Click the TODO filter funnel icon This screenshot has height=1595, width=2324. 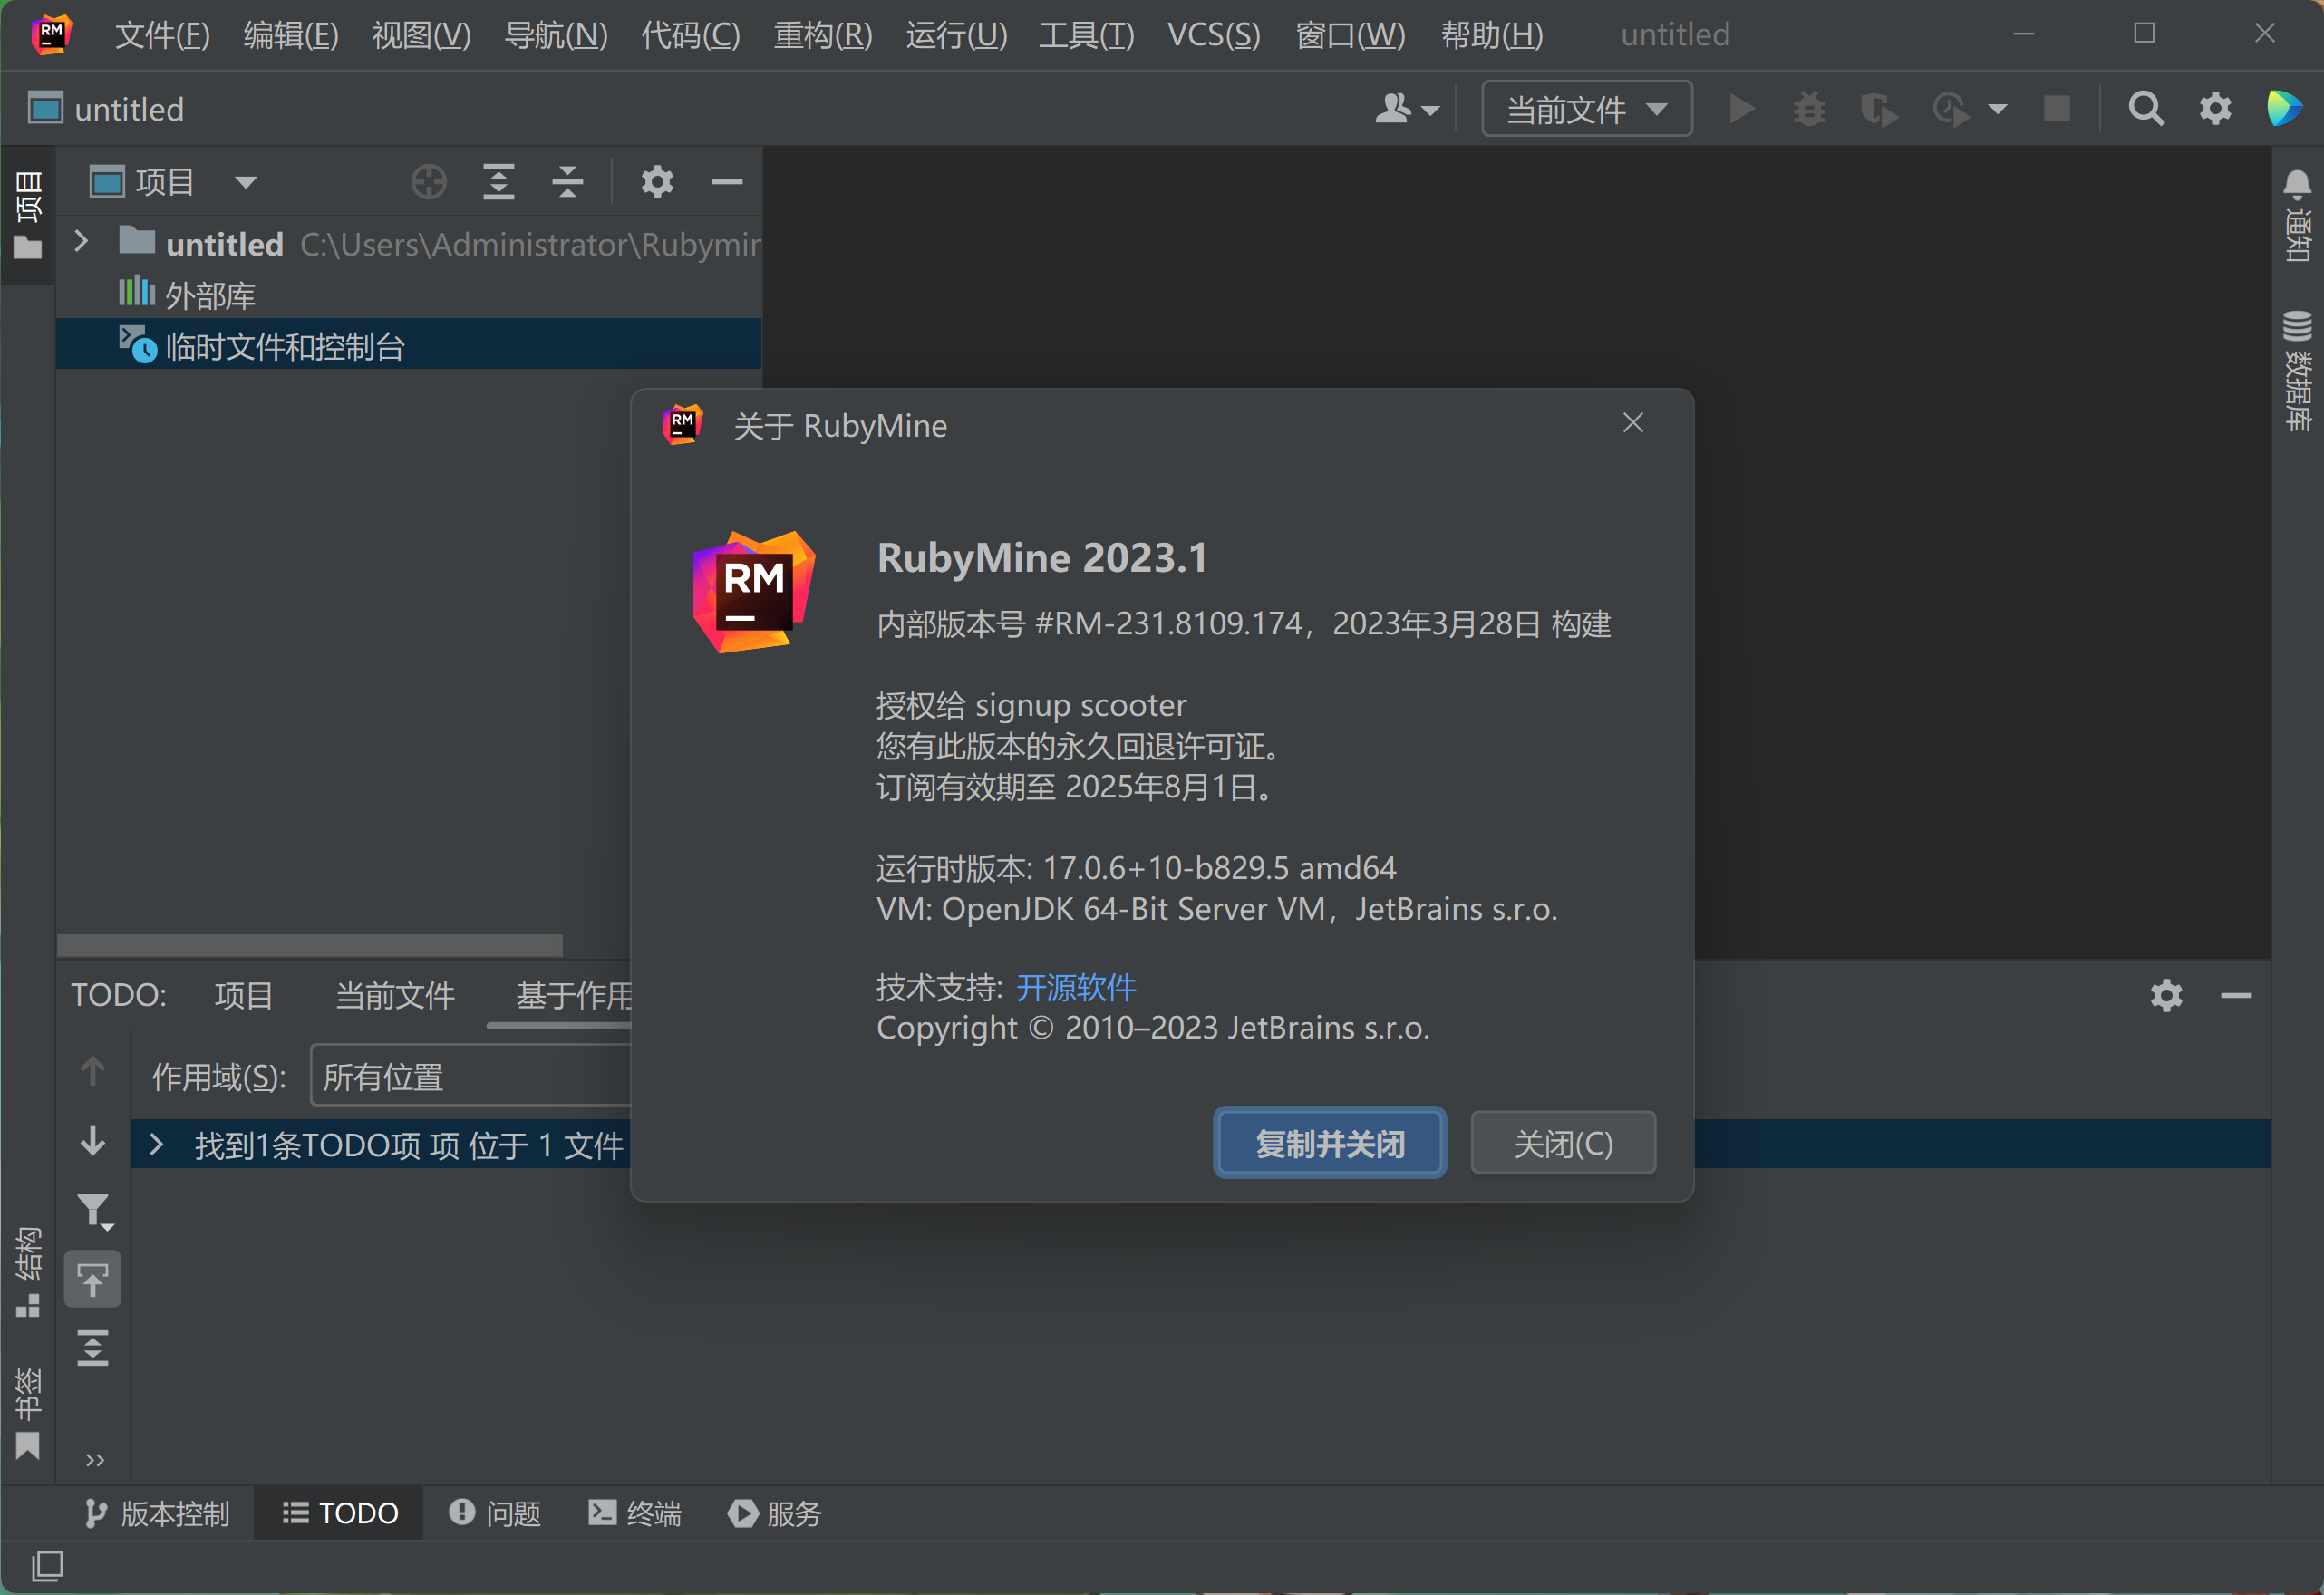(x=94, y=1211)
